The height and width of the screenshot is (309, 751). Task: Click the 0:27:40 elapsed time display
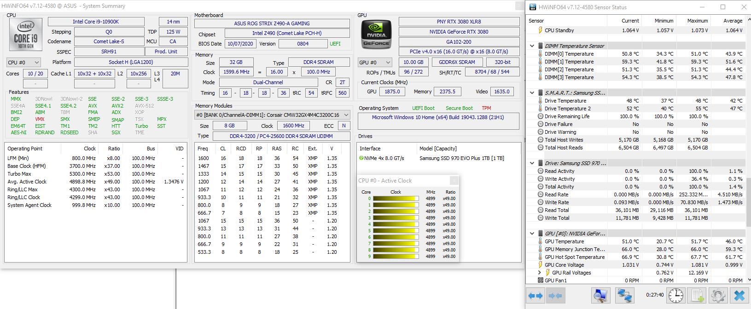(654, 295)
